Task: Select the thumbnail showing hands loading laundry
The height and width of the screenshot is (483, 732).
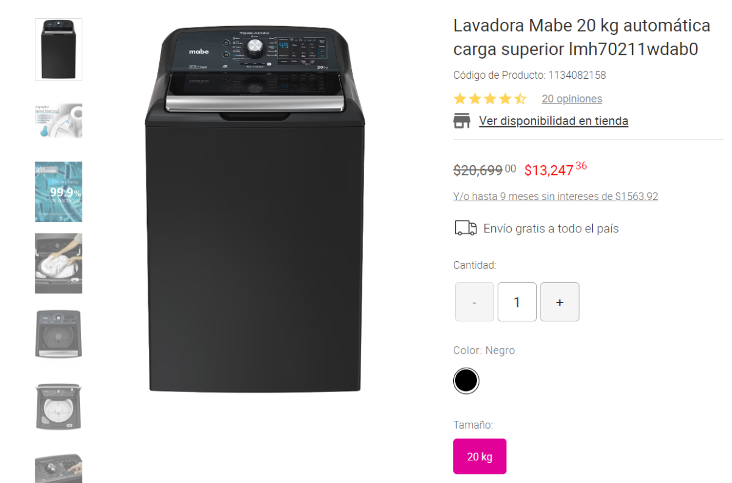Action: point(59,263)
